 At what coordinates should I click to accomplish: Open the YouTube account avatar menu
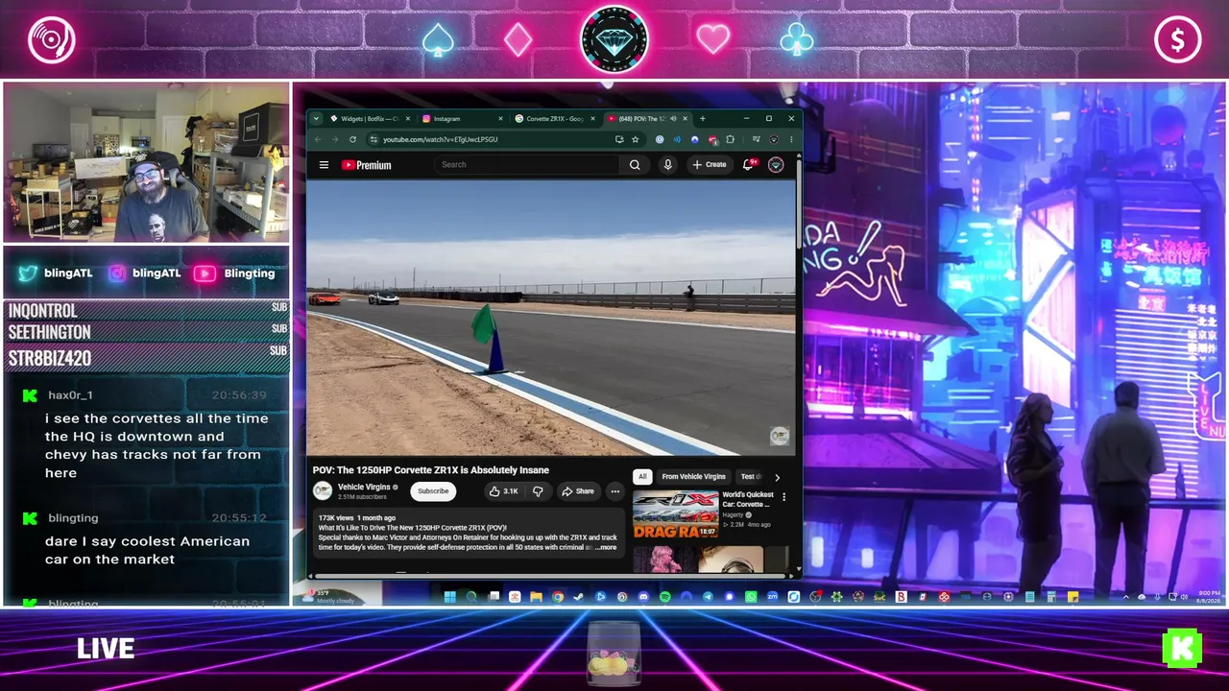coord(776,165)
